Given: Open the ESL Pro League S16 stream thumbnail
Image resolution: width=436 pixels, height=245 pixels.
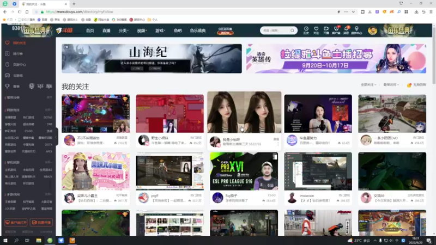Looking at the screenshot, I should (x=244, y=171).
